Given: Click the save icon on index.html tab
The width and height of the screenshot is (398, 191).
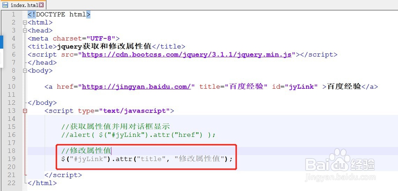Looking at the screenshot, I should pyautogui.click(x=5, y=5).
